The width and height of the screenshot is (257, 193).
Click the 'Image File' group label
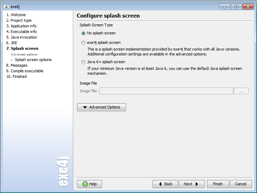point(88,83)
